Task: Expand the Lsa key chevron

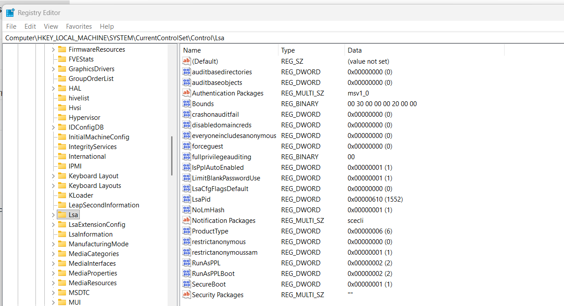Action: [x=53, y=215]
